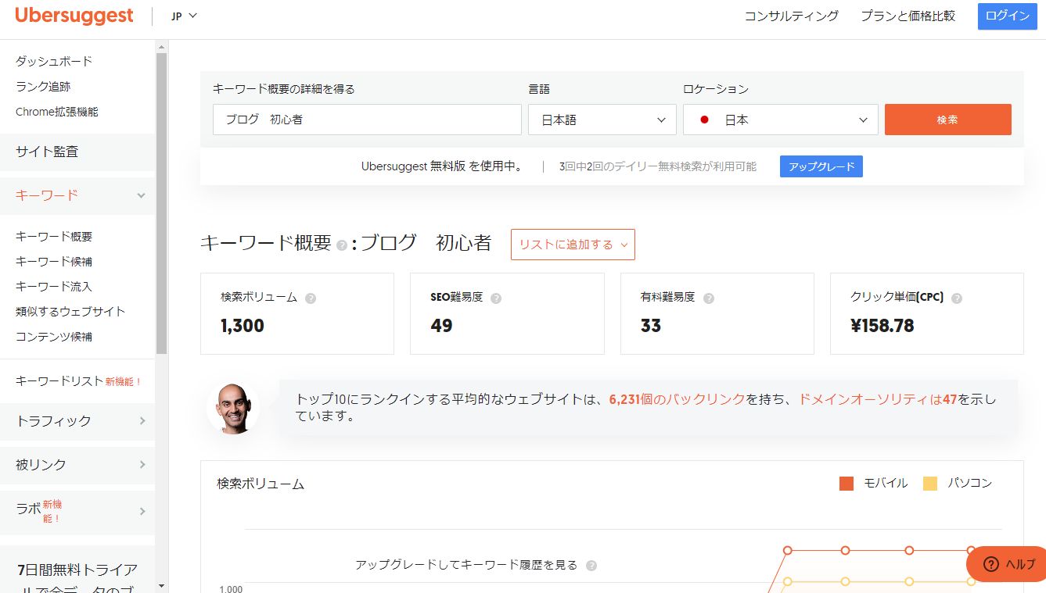Go to ダッシュボード in sidebar
The image size is (1046, 593).
[54, 61]
